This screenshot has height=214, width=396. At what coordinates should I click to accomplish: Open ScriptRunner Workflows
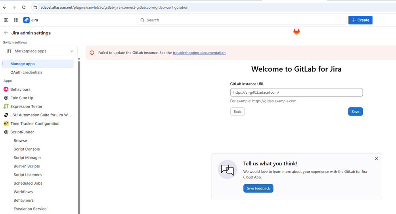tap(23, 192)
